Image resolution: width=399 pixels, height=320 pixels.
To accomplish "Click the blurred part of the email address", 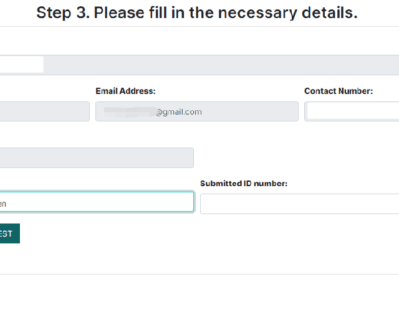I will point(129,112).
